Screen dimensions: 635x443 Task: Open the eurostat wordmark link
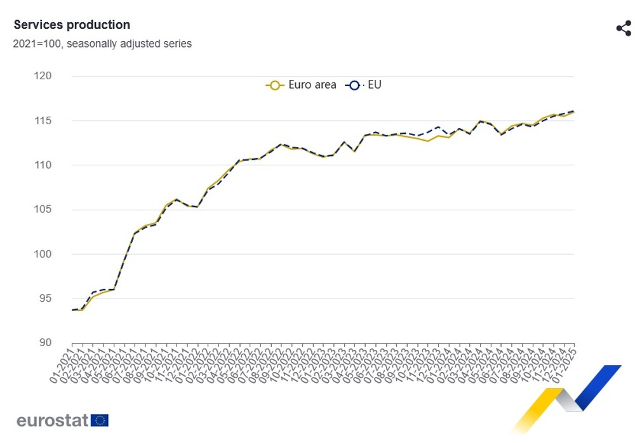click(x=52, y=420)
